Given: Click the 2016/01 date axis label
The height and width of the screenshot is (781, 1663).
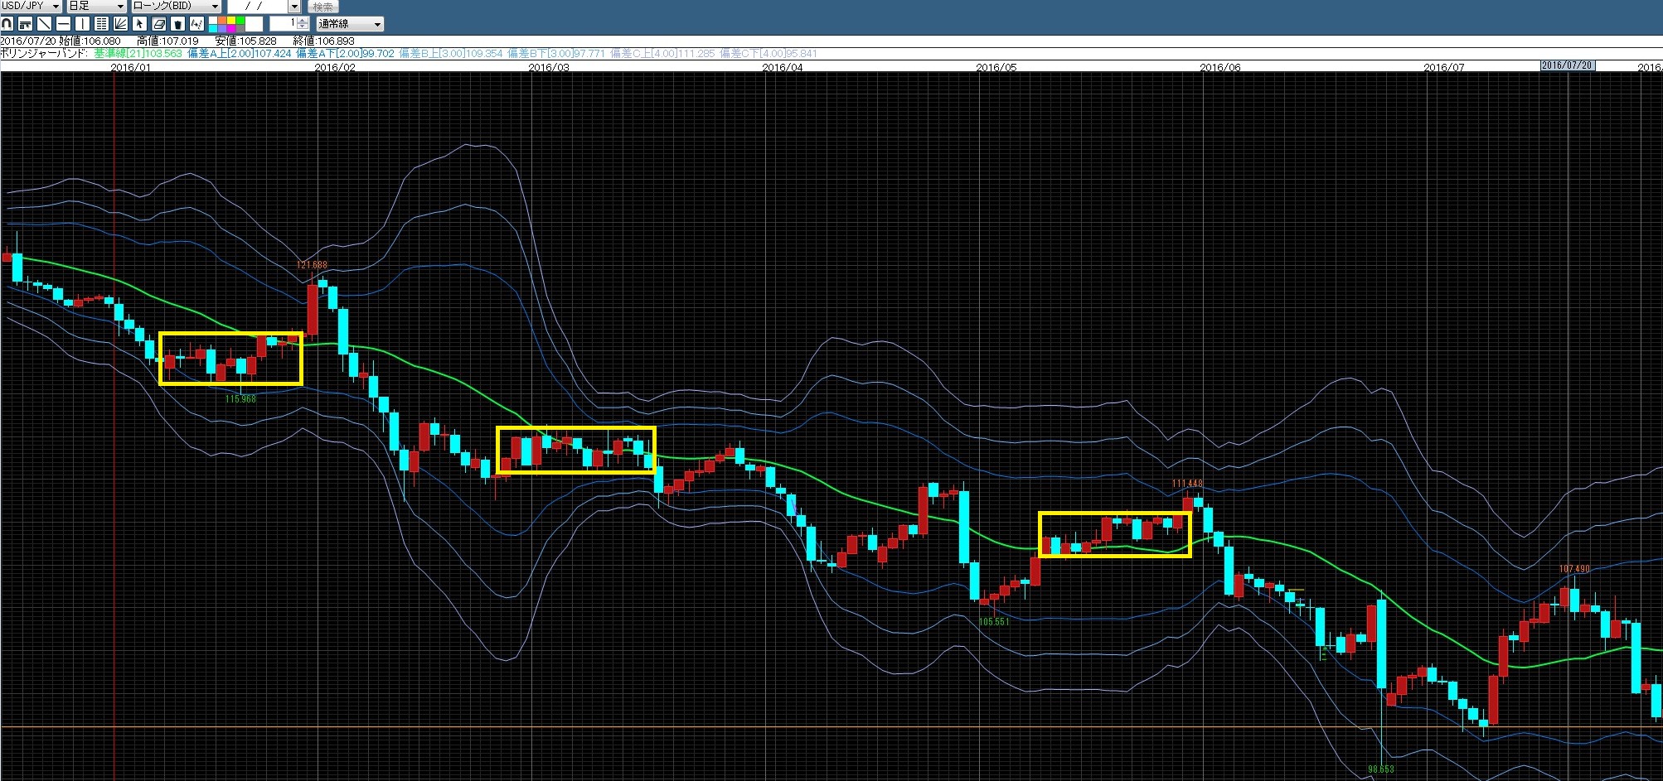Looking at the screenshot, I should point(131,67).
